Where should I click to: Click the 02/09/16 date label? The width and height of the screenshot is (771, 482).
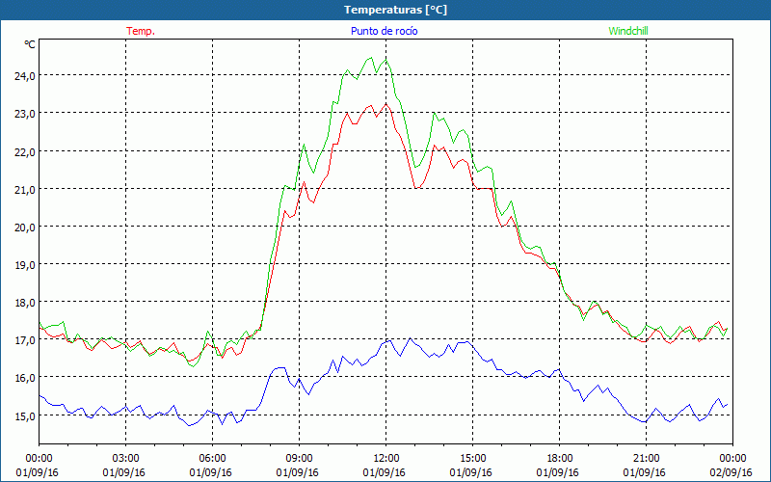coord(731,472)
